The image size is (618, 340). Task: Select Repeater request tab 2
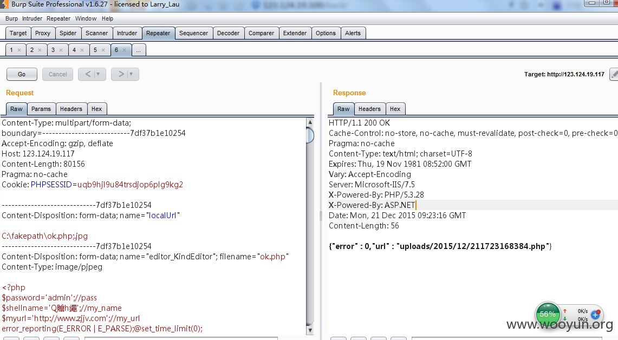click(x=32, y=50)
